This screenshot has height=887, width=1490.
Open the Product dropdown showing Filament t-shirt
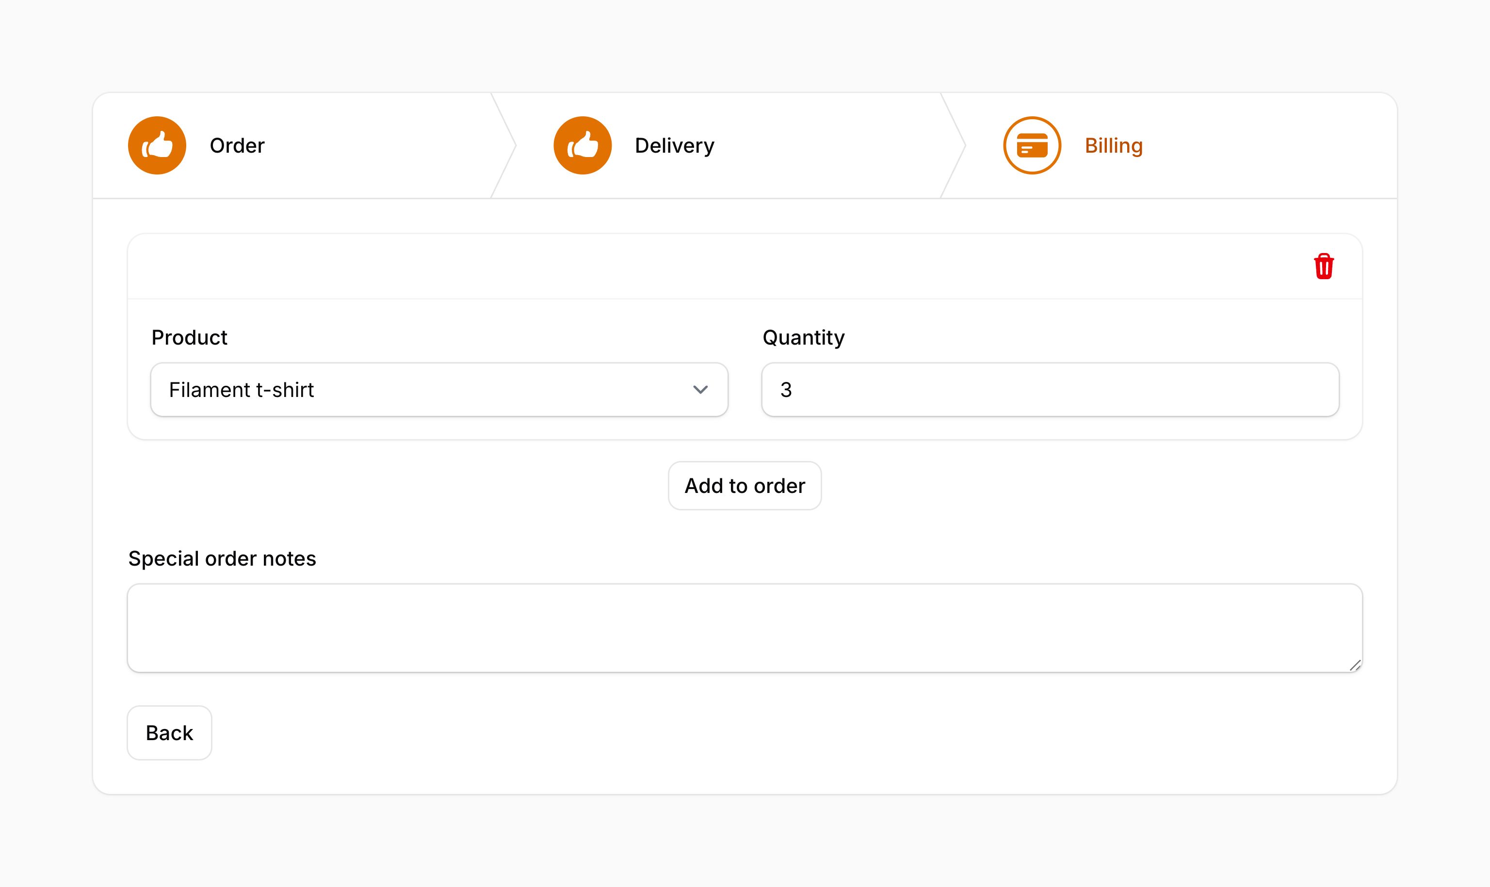439,390
